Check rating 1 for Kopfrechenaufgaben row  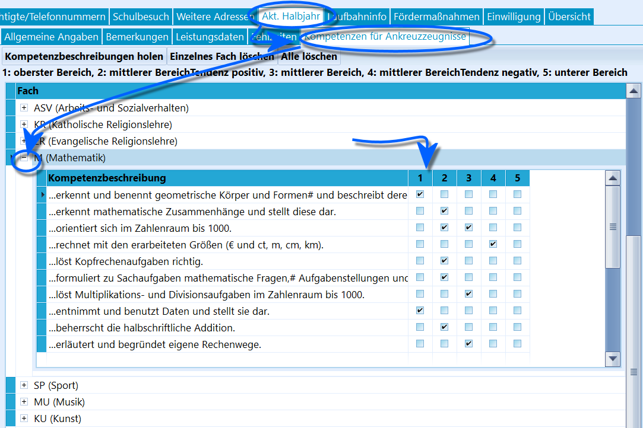click(x=420, y=260)
